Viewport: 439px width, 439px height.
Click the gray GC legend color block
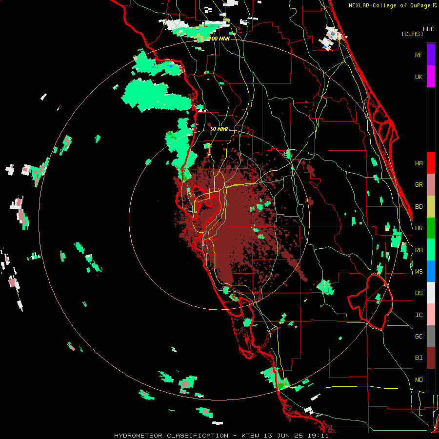click(431, 336)
